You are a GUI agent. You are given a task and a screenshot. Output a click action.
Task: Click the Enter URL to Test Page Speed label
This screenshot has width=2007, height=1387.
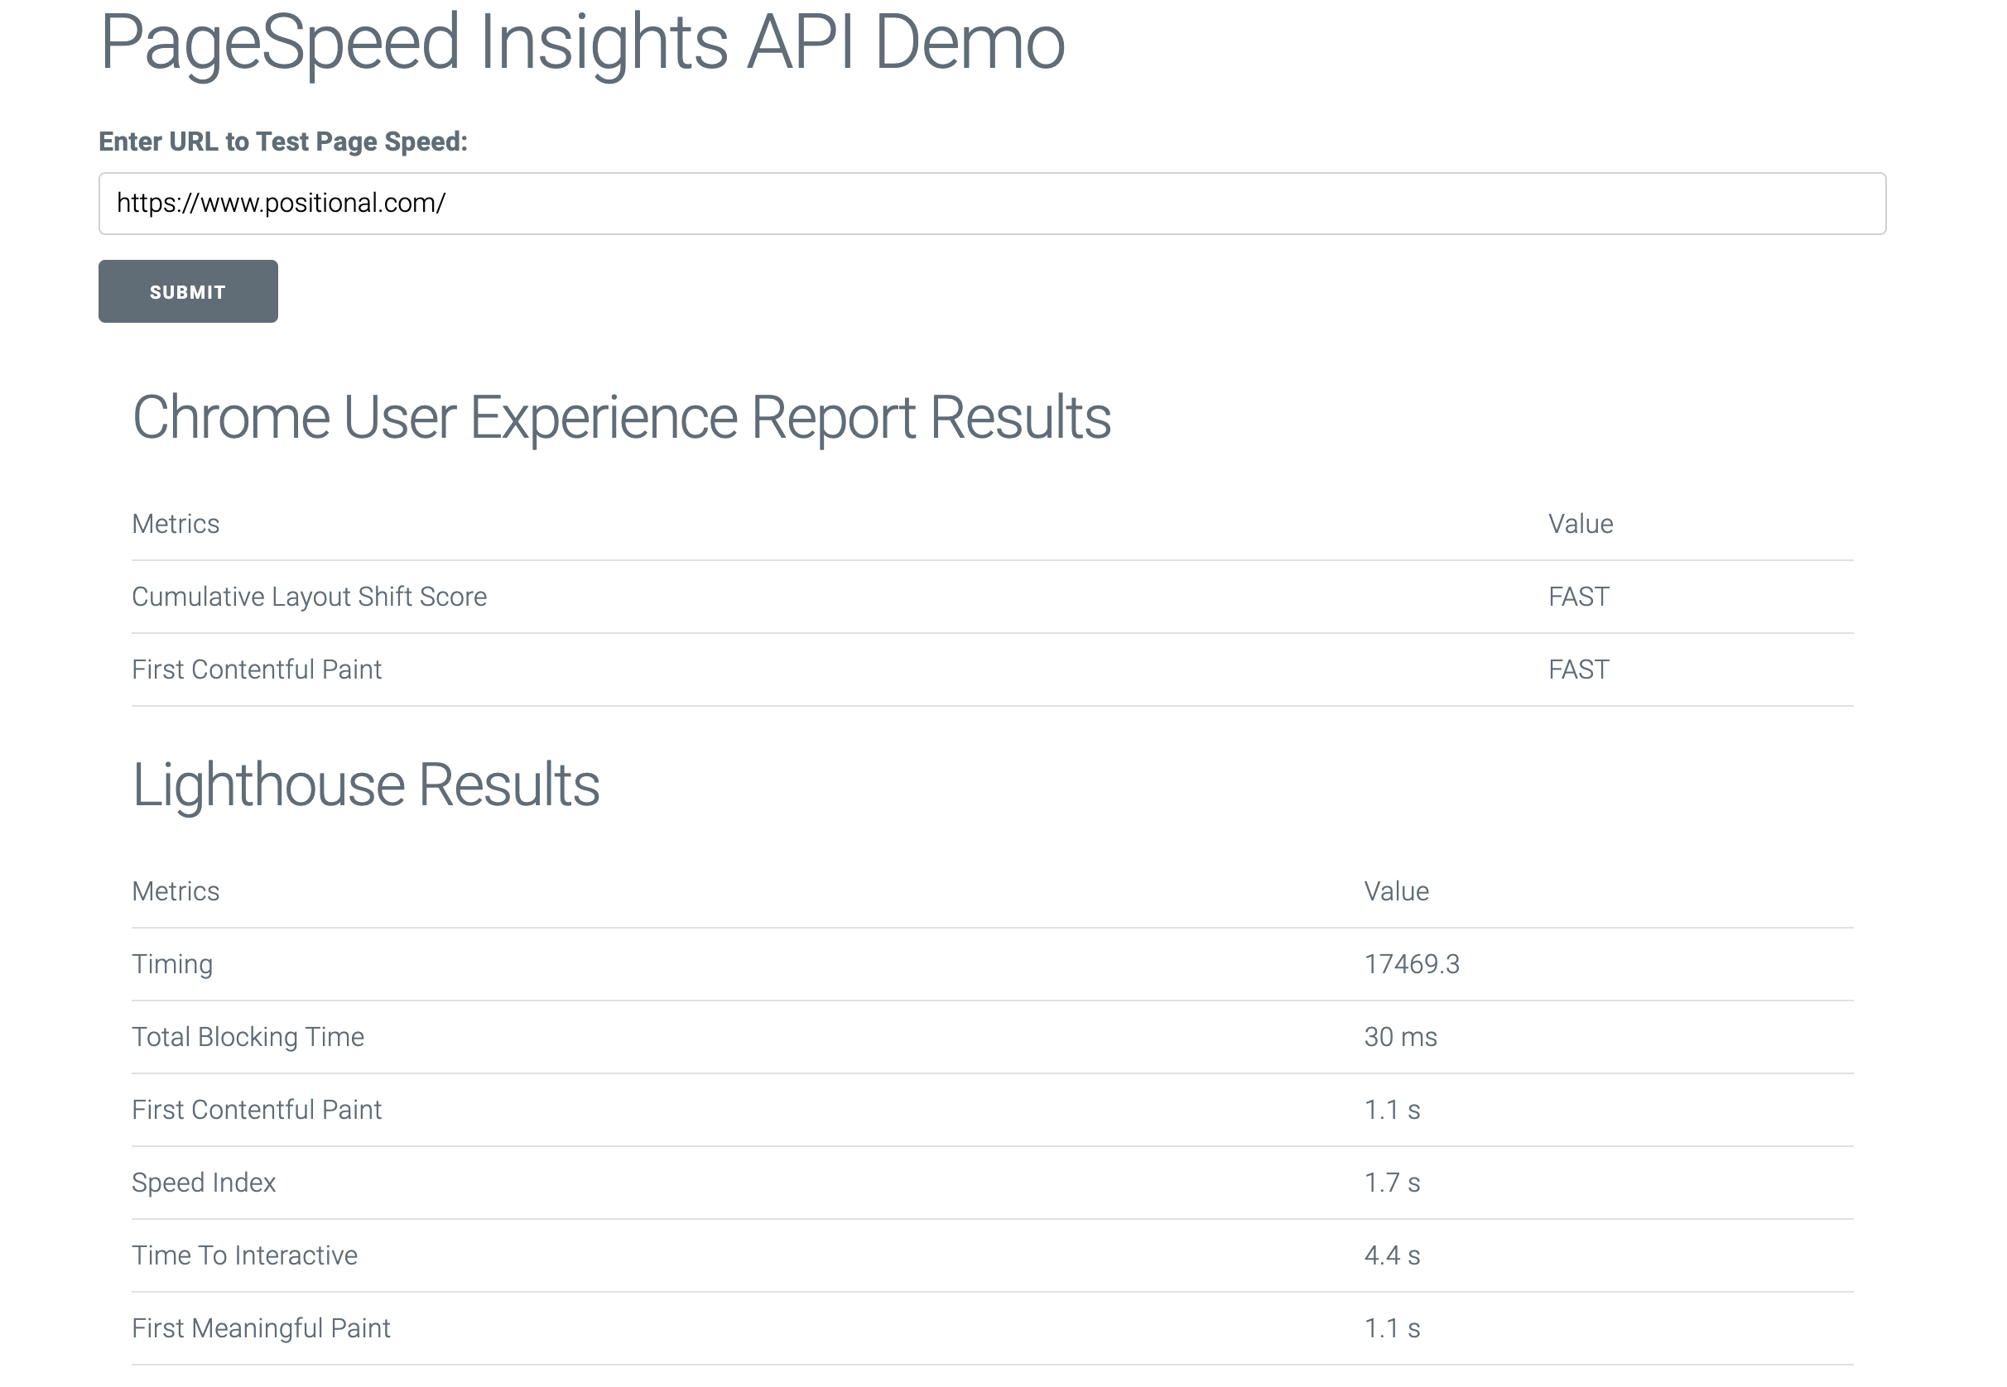pos(282,142)
